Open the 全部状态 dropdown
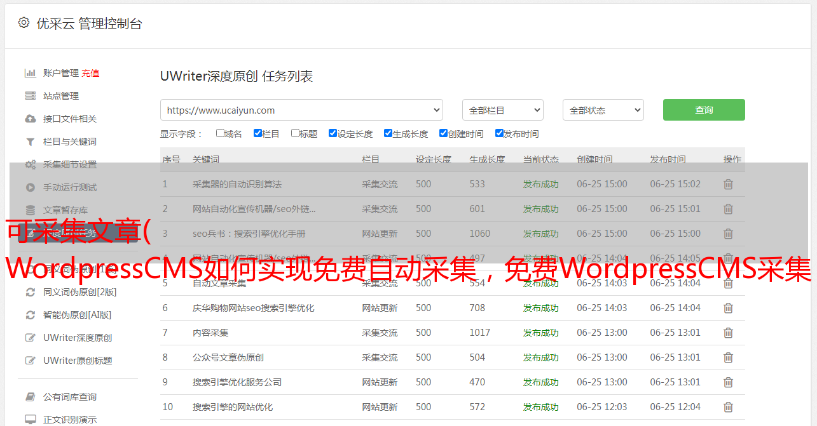 pyautogui.click(x=603, y=110)
